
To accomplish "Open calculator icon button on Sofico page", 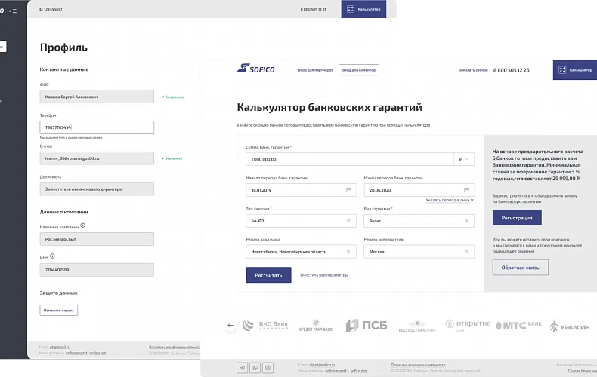I will tap(562, 70).
